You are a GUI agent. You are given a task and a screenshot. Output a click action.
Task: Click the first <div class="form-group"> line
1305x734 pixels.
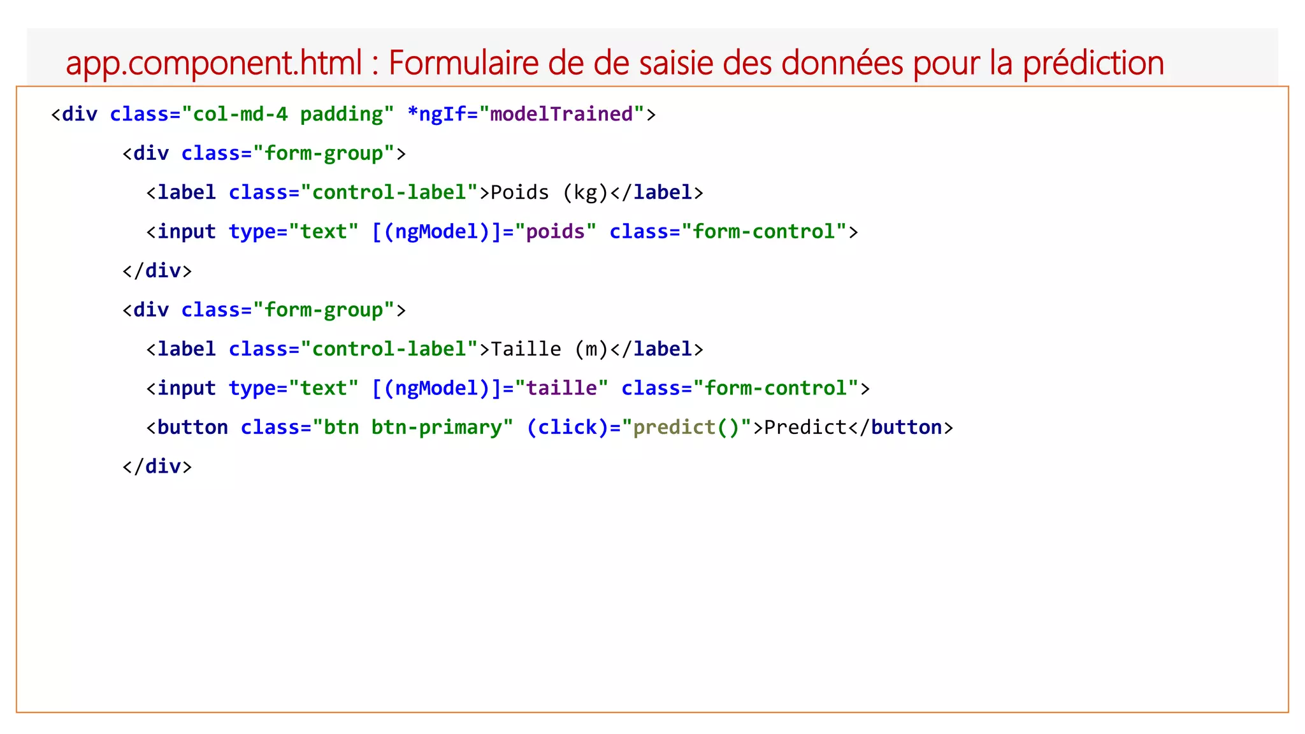(264, 154)
